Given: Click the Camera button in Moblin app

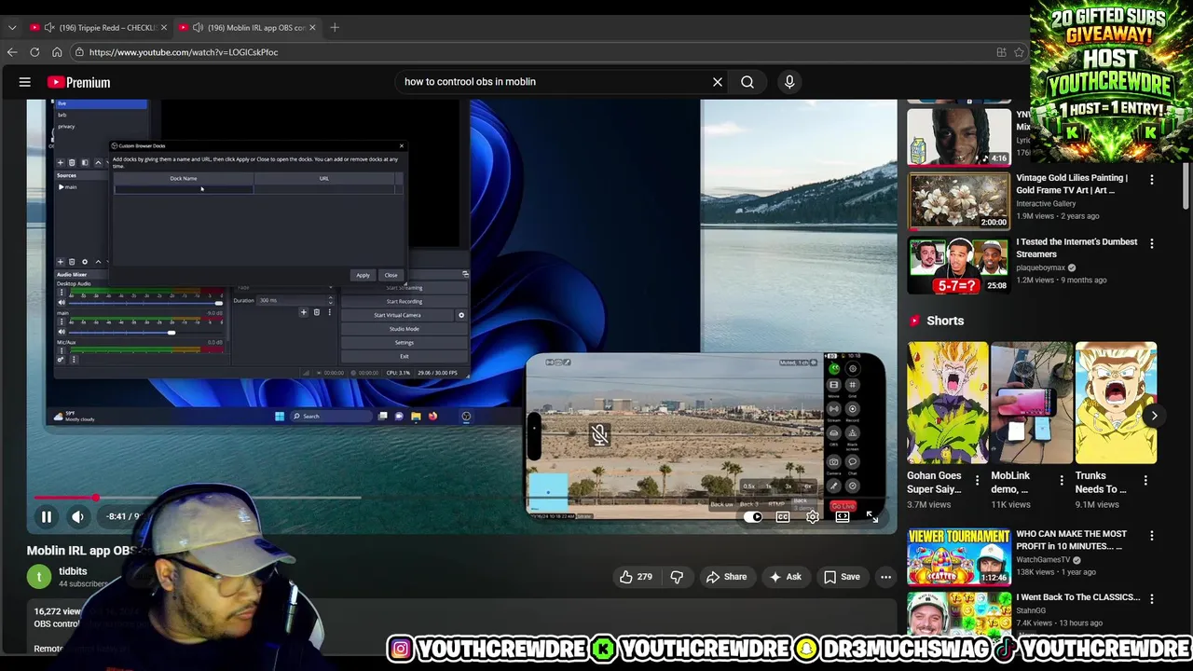Looking at the screenshot, I should tap(834, 462).
